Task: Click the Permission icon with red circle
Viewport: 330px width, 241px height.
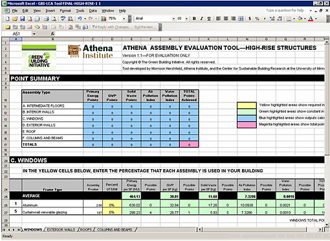Action: tap(30, 19)
